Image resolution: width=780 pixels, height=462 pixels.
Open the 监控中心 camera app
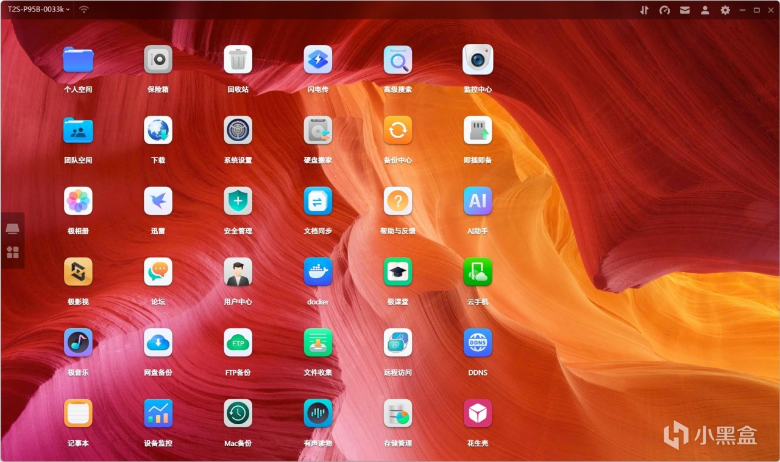tap(478, 60)
